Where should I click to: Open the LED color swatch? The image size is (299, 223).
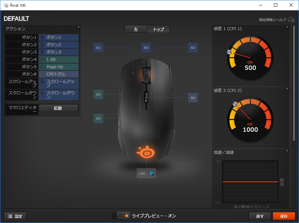pyautogui.click(x=151, y=174)
